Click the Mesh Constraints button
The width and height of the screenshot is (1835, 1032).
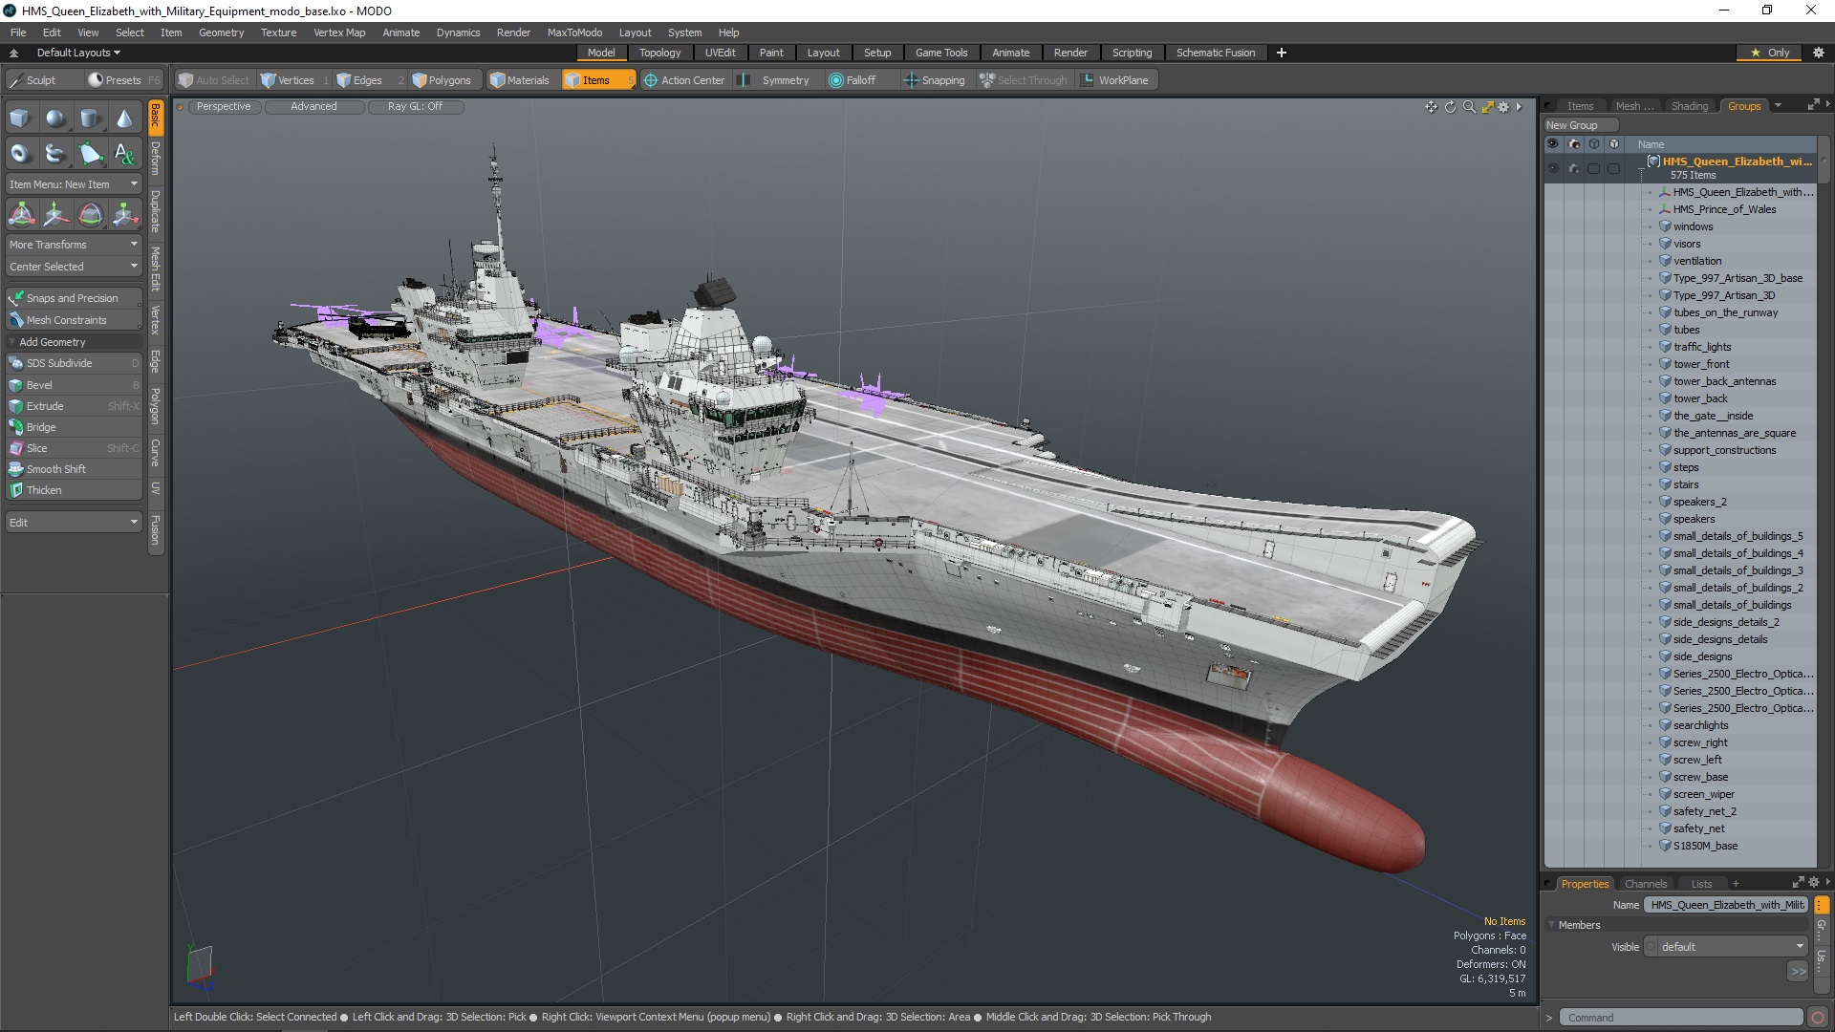click(74, 320)
